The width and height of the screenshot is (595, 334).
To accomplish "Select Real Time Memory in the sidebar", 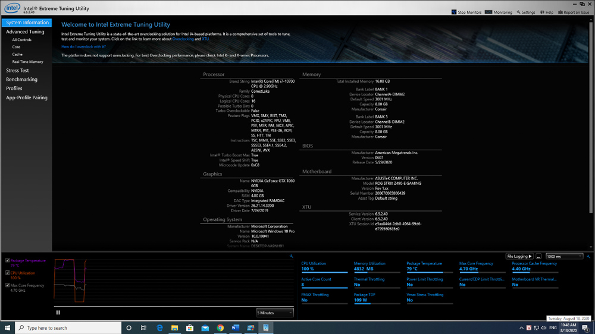I will pos(28,62).
